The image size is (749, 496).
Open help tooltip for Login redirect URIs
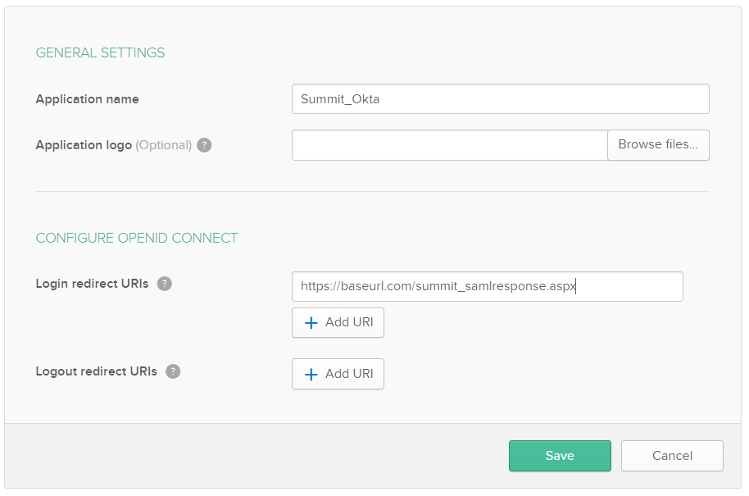[x=165, y=284]
